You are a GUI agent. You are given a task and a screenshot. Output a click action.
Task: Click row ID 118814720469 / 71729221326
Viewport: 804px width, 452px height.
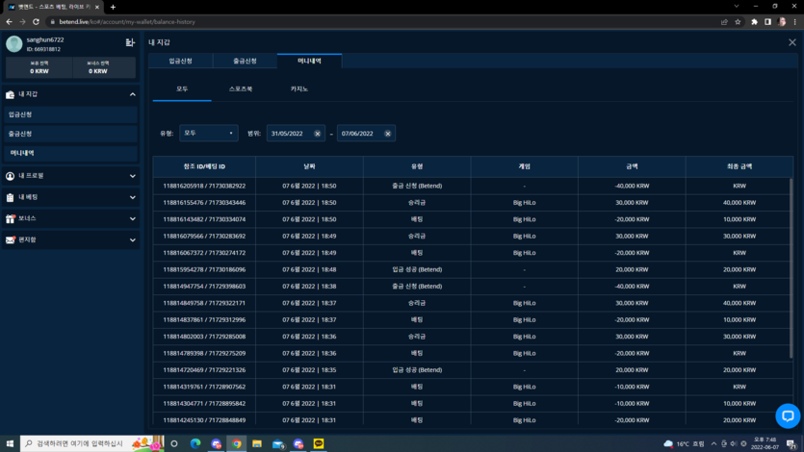point(204,370)
